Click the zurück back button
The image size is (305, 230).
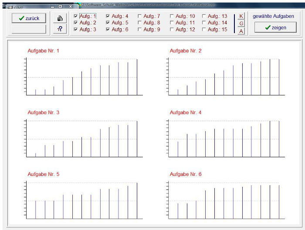pyautogui.click(x=29, y=18)
